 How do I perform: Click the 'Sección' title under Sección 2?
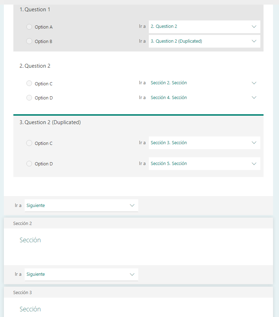click(x=30, y=240)
